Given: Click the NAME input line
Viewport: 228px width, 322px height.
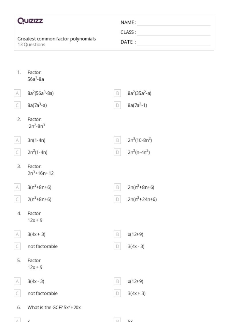Looking at the screenshot, I should 174,22.
